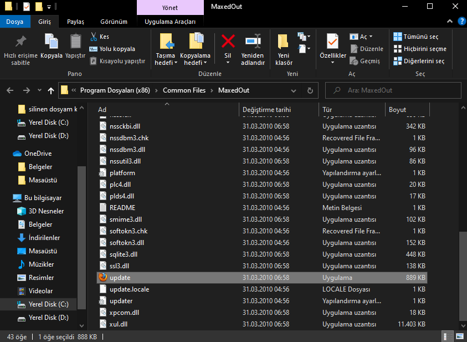The height and width of the screenshot is (342, 467).
Task: Go back with left arrow
Action: pyautogui.click(x=10, y=90)
